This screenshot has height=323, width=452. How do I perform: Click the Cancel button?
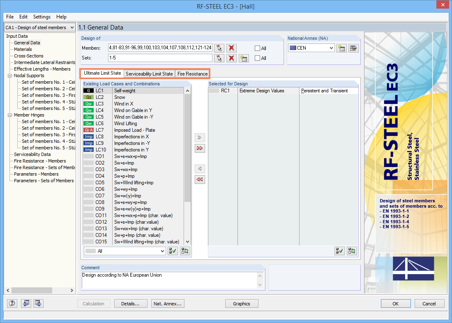(x=429, y=304)
